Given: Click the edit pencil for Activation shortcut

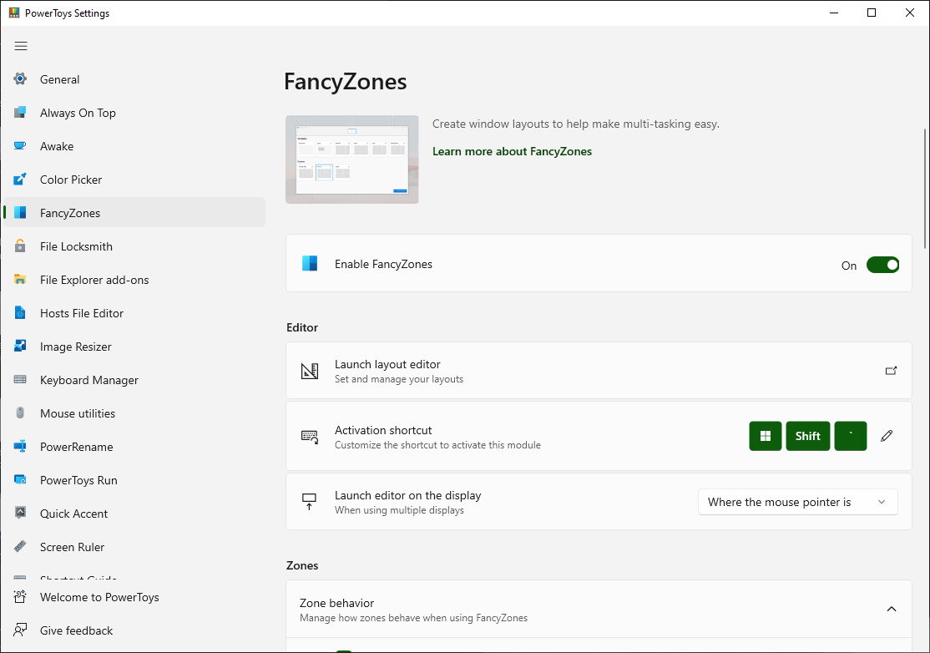Looking at the screenshot, I should point(886,436).
